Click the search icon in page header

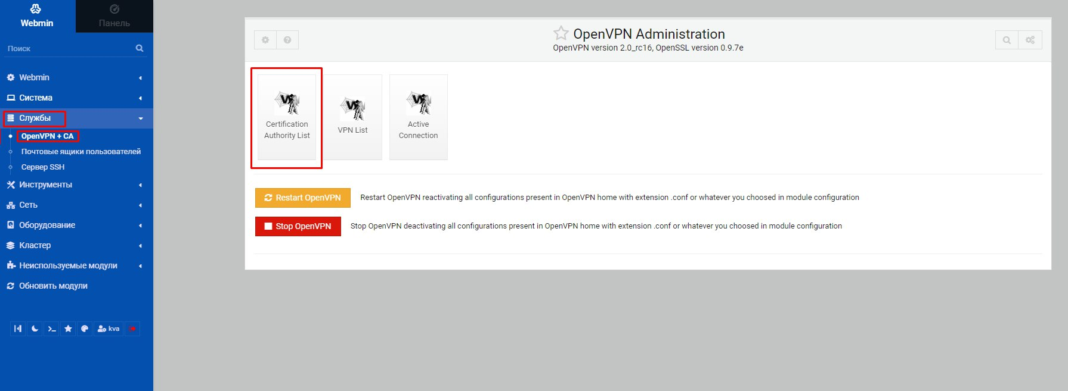coord(1007,40)
